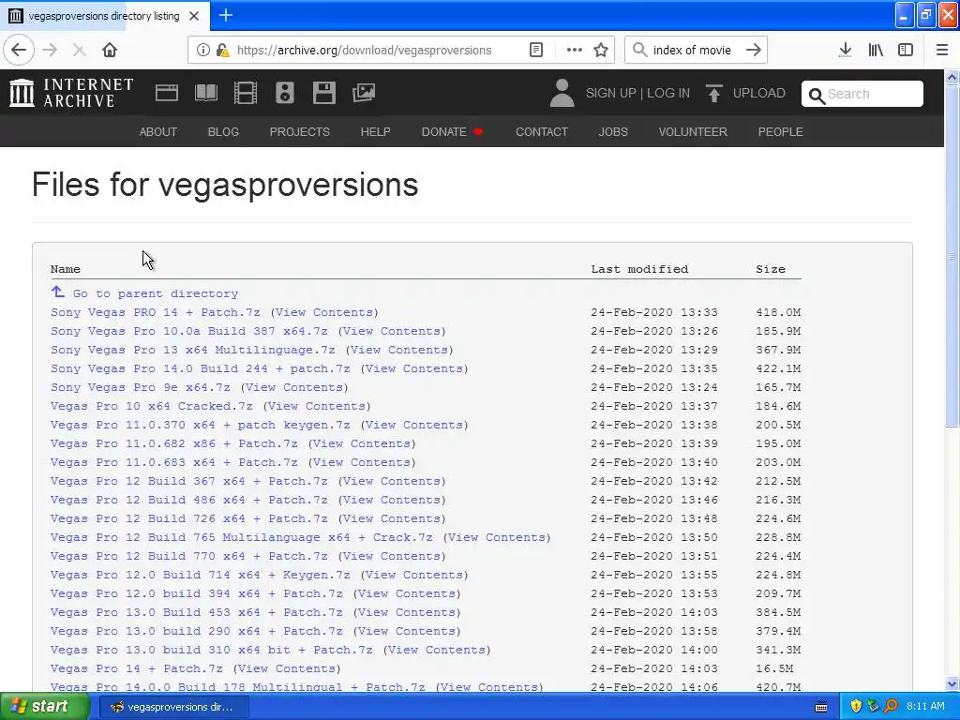Click the security shield tray icon
This screenshot has width=960, height=720.
coord(856,707)
